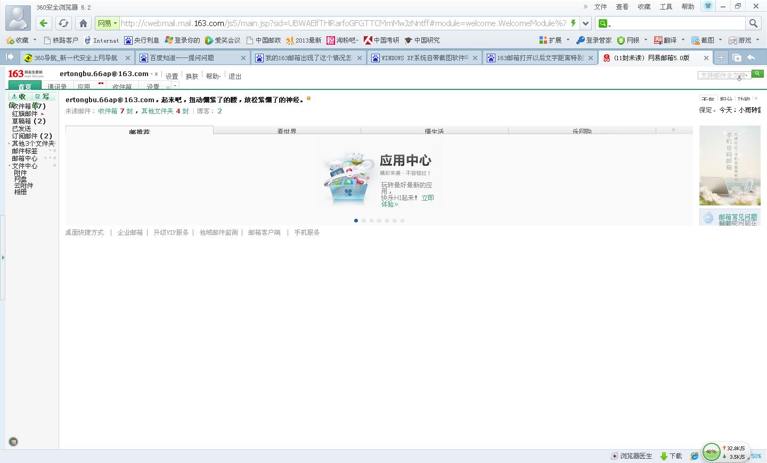点击"退出"退出邮箱
767x463 pixels.
(234, 76)
